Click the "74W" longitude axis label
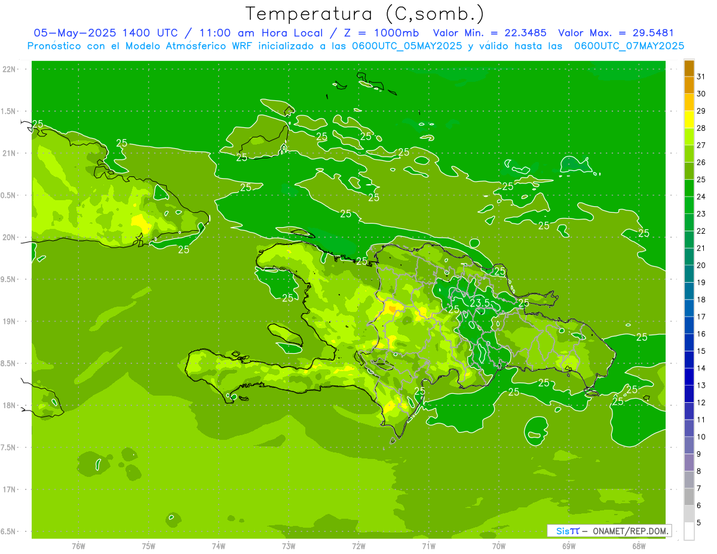Screen dimensions: 717x554 [219, 546]
